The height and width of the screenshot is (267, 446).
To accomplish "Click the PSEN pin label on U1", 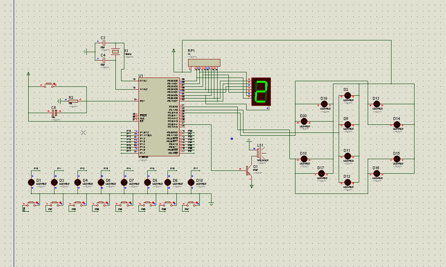I will pos(143,116).
